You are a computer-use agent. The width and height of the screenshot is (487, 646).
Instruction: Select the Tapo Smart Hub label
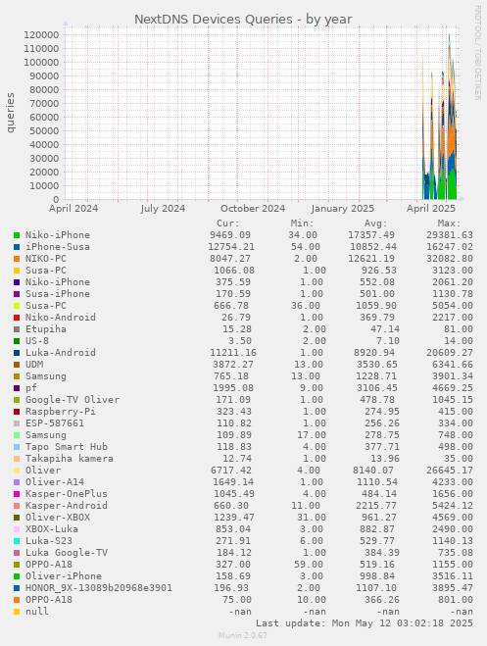click(67, 447)
